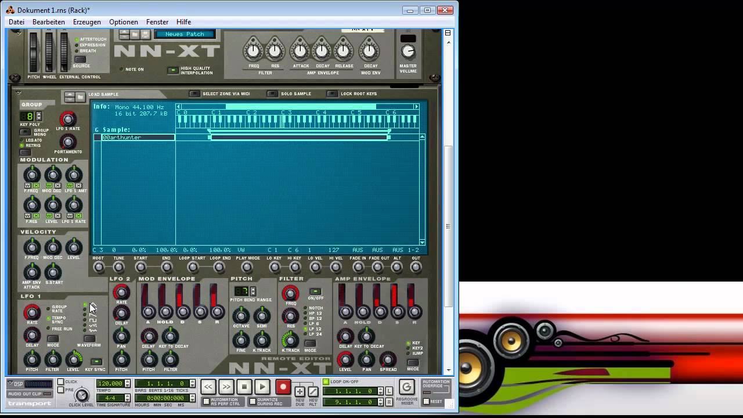Start playback with the play button
The width and height of the screenshot is (743, 418).
(262, 387)
